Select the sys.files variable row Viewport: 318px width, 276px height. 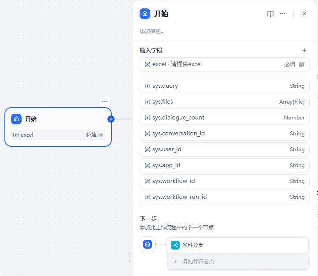coord(225,102)
